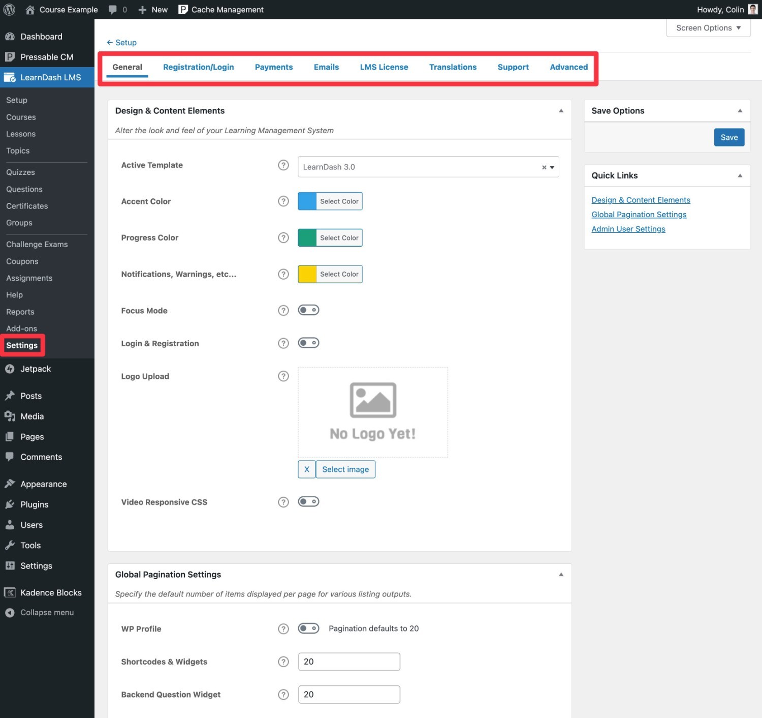The height and width of the screenshot is (718, 762).
Task: Open help for Accent Color
Action: [283, 201]
